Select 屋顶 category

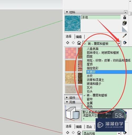[x=89, y=64]
